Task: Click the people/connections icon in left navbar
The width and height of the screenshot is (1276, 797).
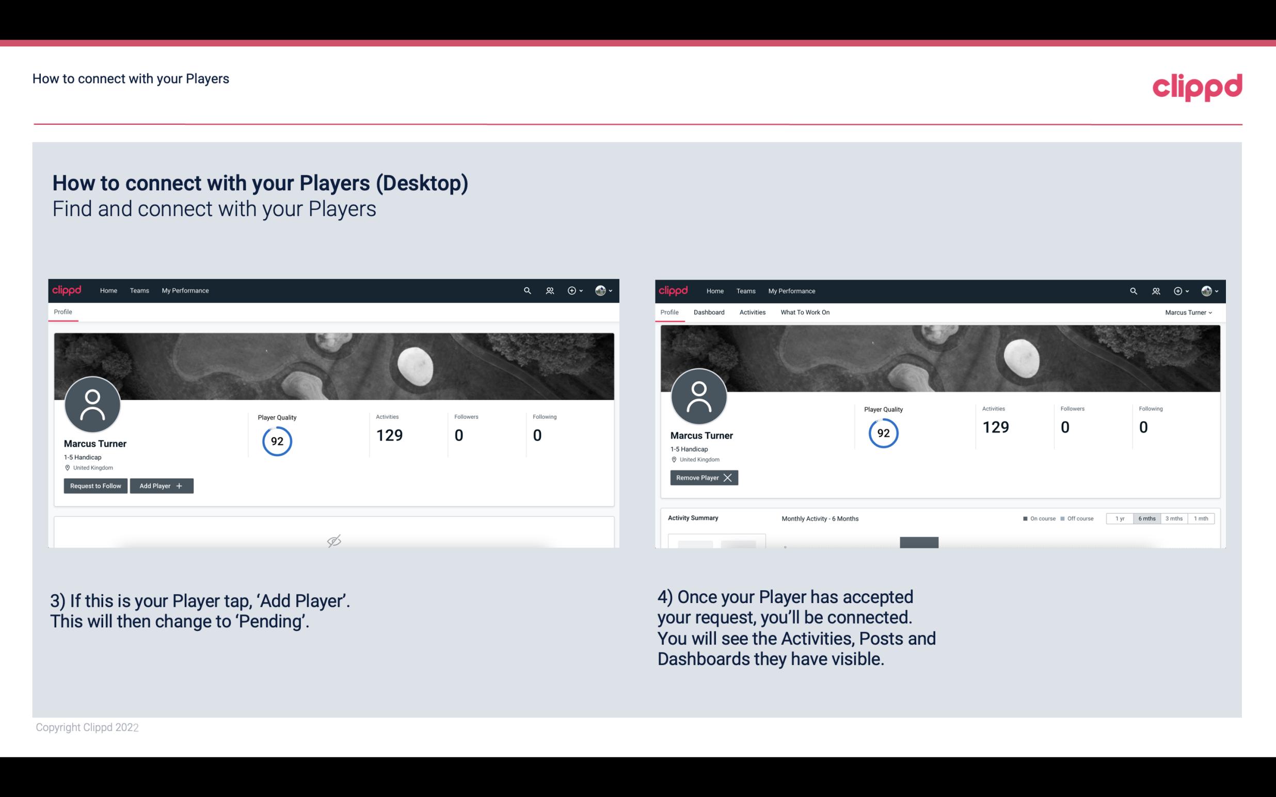Action: (x=548, y=290)
